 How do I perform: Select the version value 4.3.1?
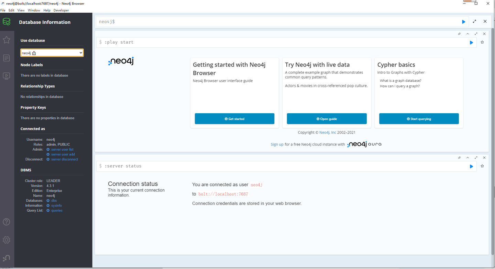50,186
